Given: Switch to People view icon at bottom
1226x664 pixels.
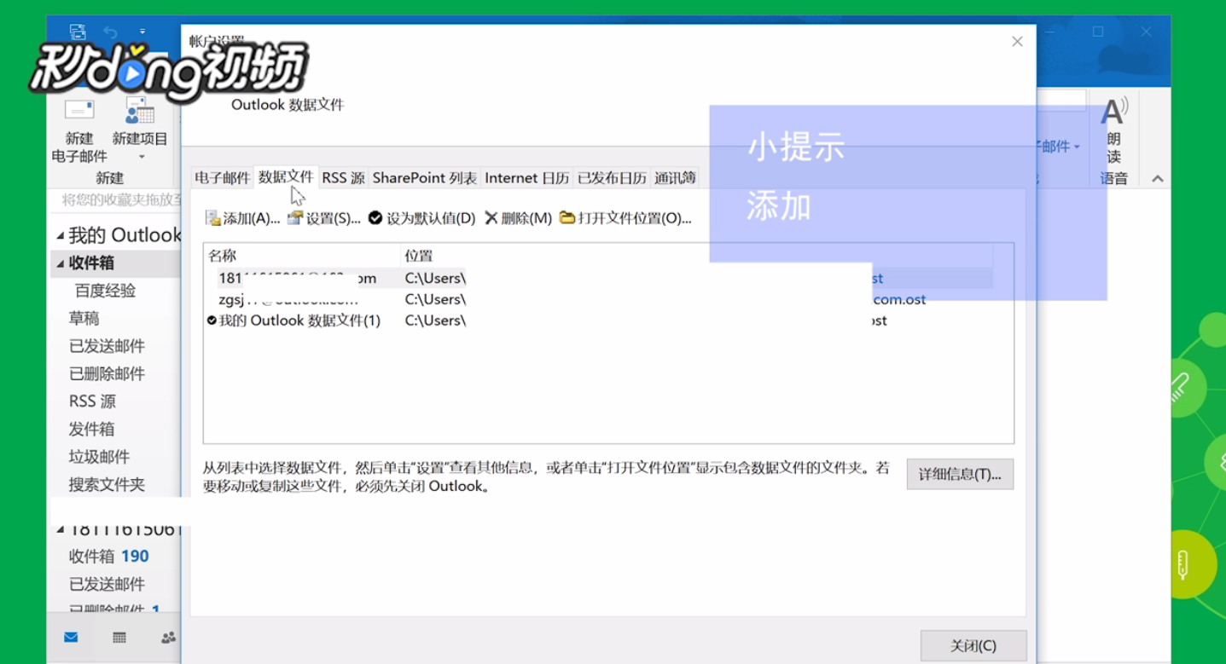Looking at the screenshot, I should (169, 637).
